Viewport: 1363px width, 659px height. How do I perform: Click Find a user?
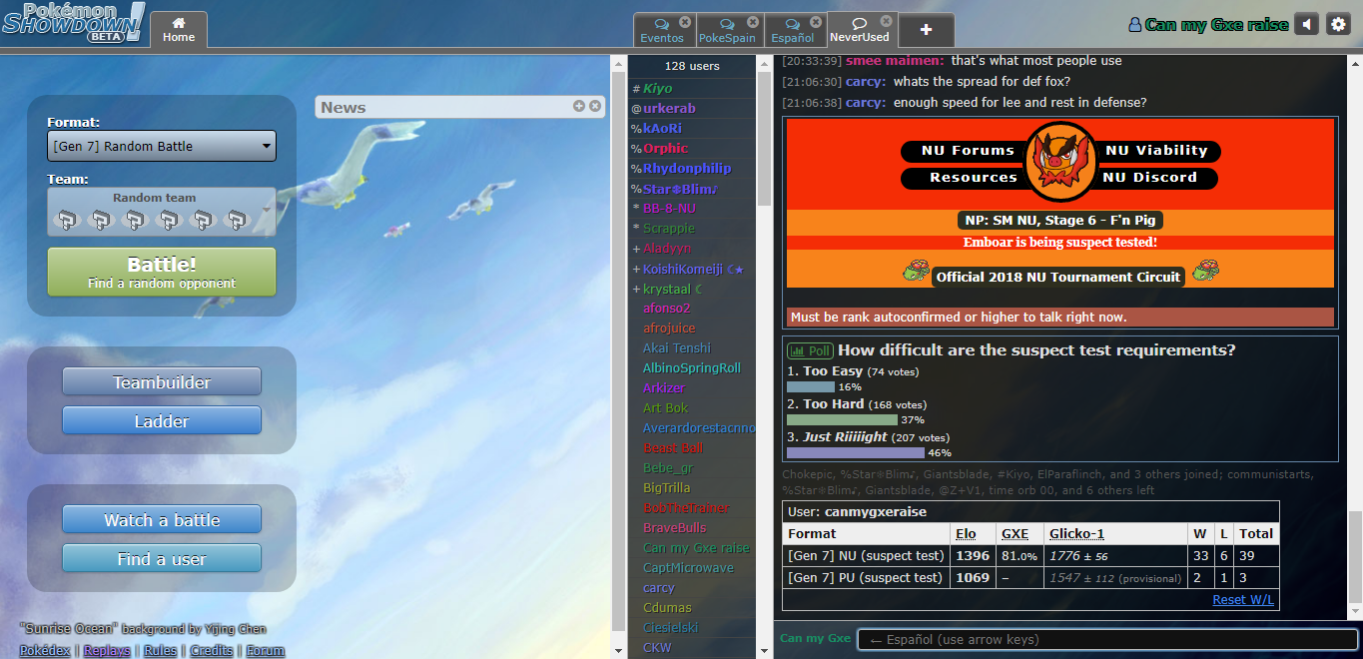pos(162,559)
